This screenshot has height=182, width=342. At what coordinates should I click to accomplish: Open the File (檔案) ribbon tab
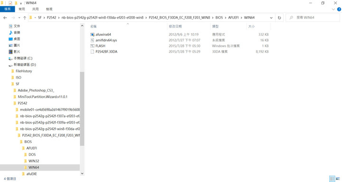point(8,9)
